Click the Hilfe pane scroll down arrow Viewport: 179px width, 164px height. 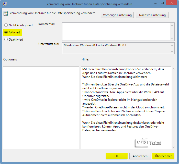pyautogui.click(x=174, y=147)
